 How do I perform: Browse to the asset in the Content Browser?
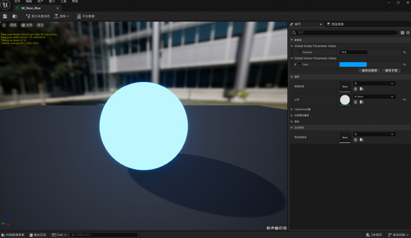pyautogui.click(x=15, y=16)
